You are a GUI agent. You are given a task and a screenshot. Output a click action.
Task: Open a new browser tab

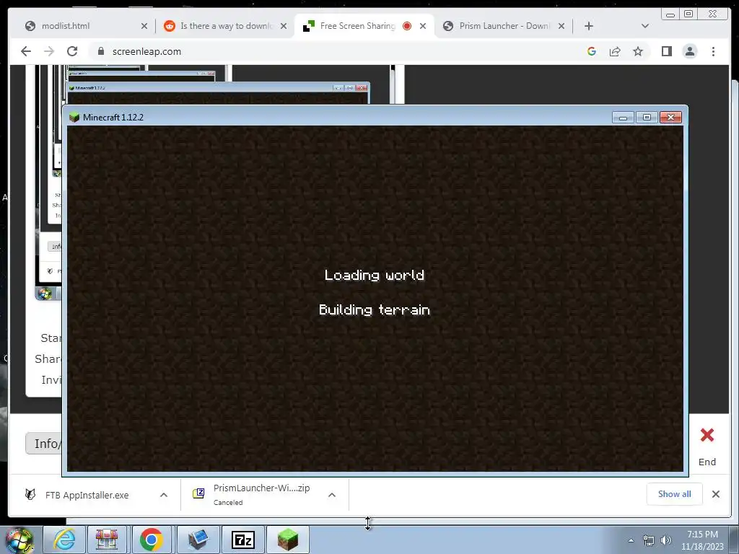tap(589, 26)
